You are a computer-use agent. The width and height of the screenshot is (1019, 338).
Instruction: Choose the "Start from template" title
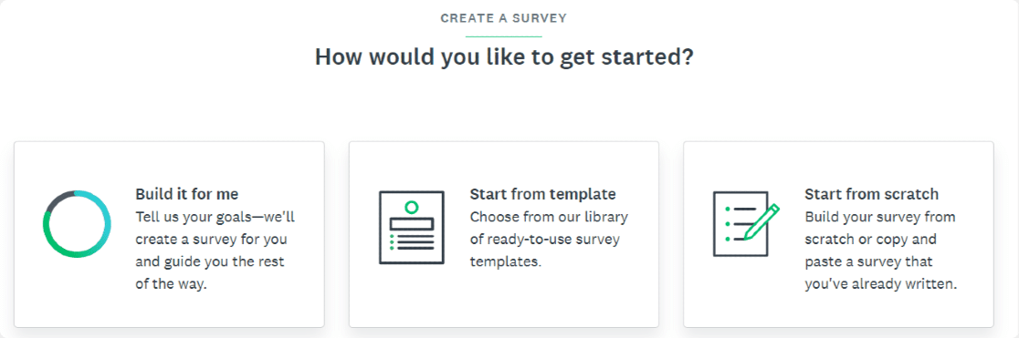542,194
